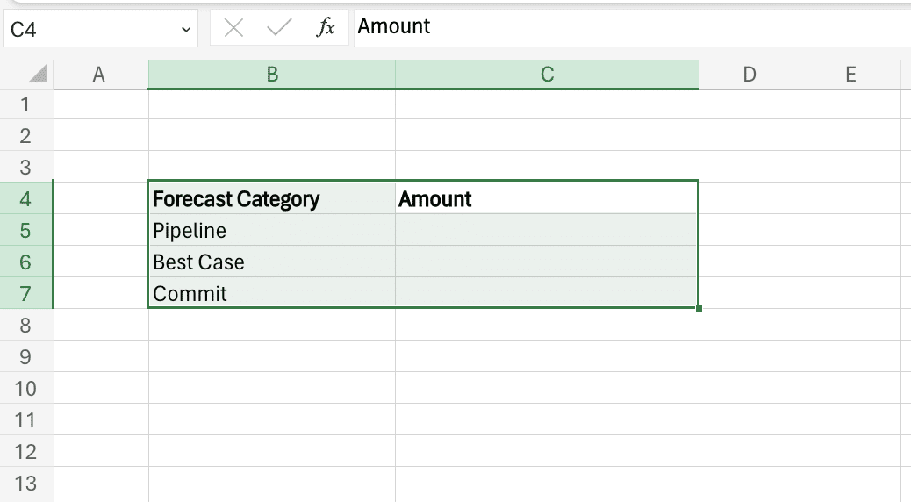The height and width of the screenshot is (502, 911).
Task: Expand the Name Box dropdown arrow
Action: pyautogui.click(x=185, y=29)
